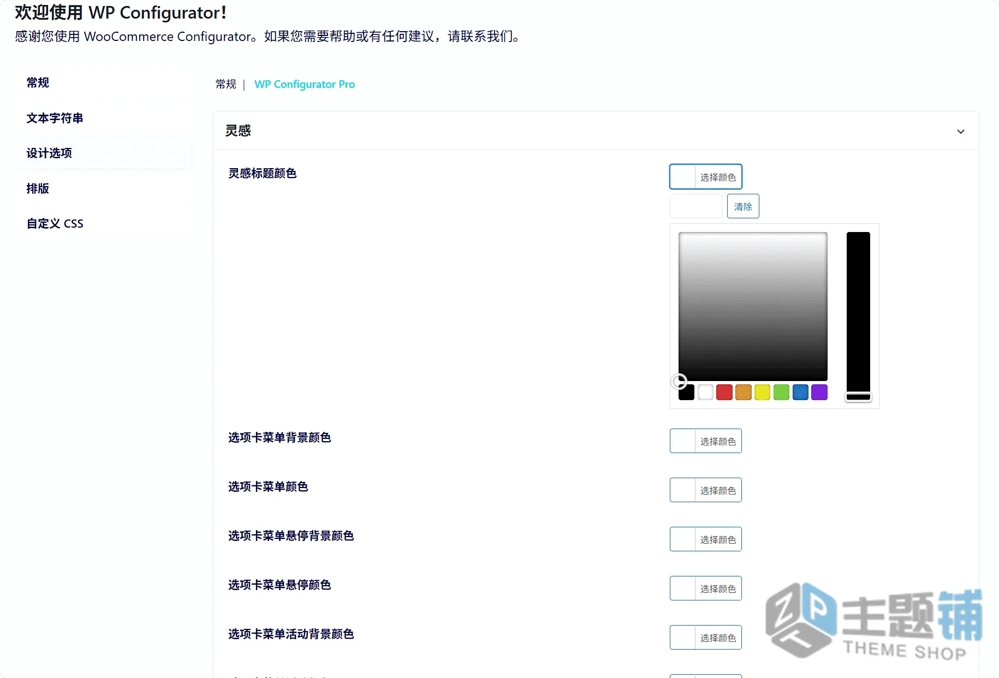Choose the purple palette swatch
999x678 pixels.
(819, 392)
